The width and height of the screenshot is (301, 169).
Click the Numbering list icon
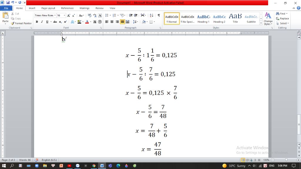[114, 15]
